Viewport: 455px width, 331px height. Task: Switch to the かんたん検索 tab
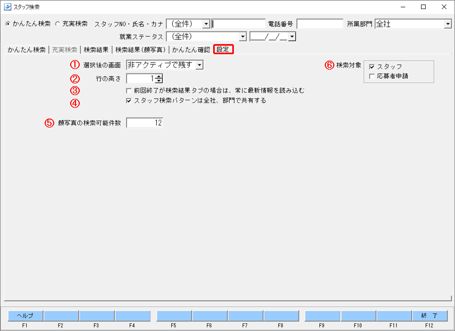click(27, 49)
